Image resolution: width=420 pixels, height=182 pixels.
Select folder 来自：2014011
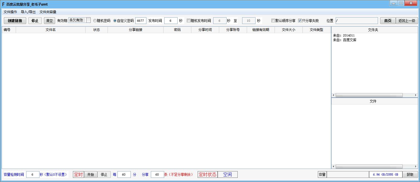(x=344, y=36)
